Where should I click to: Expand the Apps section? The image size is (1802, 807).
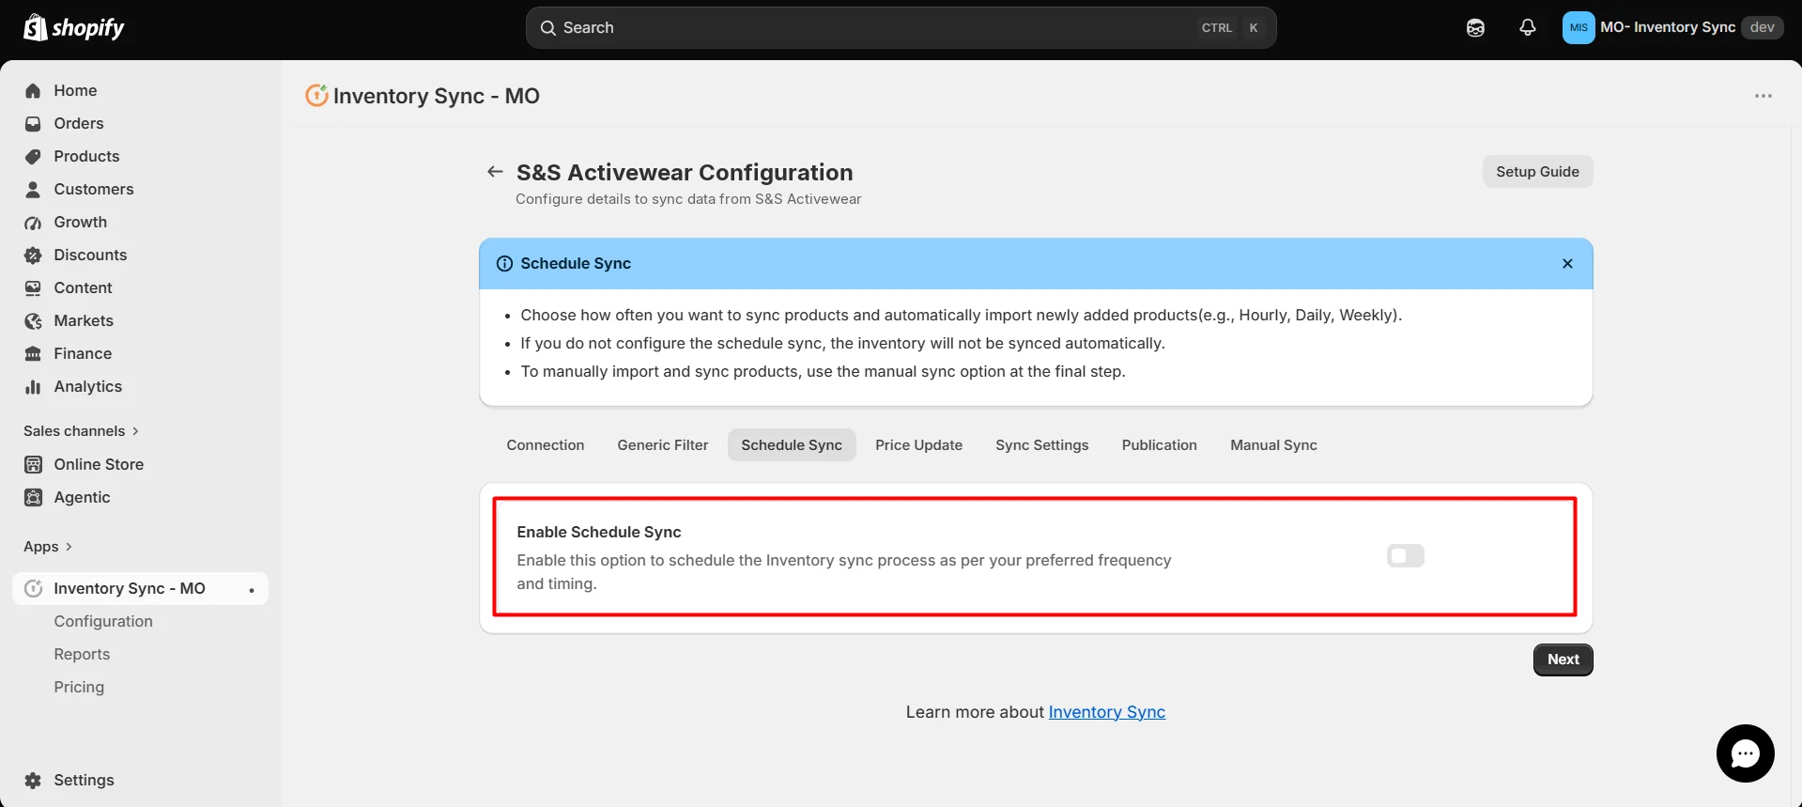point(48,547)
